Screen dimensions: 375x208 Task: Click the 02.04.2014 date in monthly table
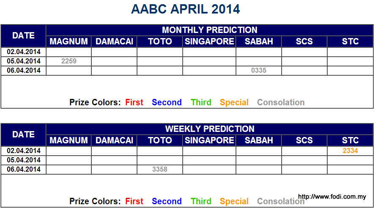point(24,52)
